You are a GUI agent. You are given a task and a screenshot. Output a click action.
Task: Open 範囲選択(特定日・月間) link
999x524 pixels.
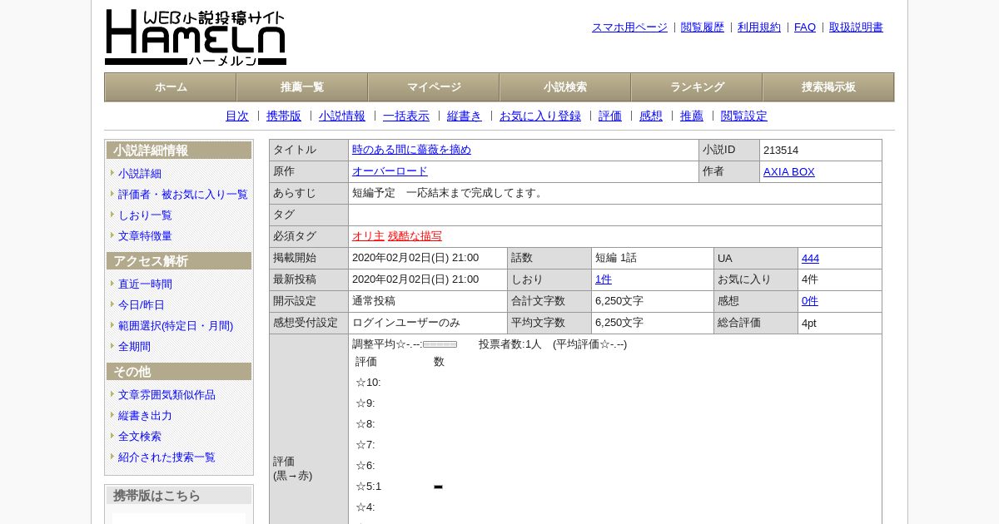click(x=176, y=326)
